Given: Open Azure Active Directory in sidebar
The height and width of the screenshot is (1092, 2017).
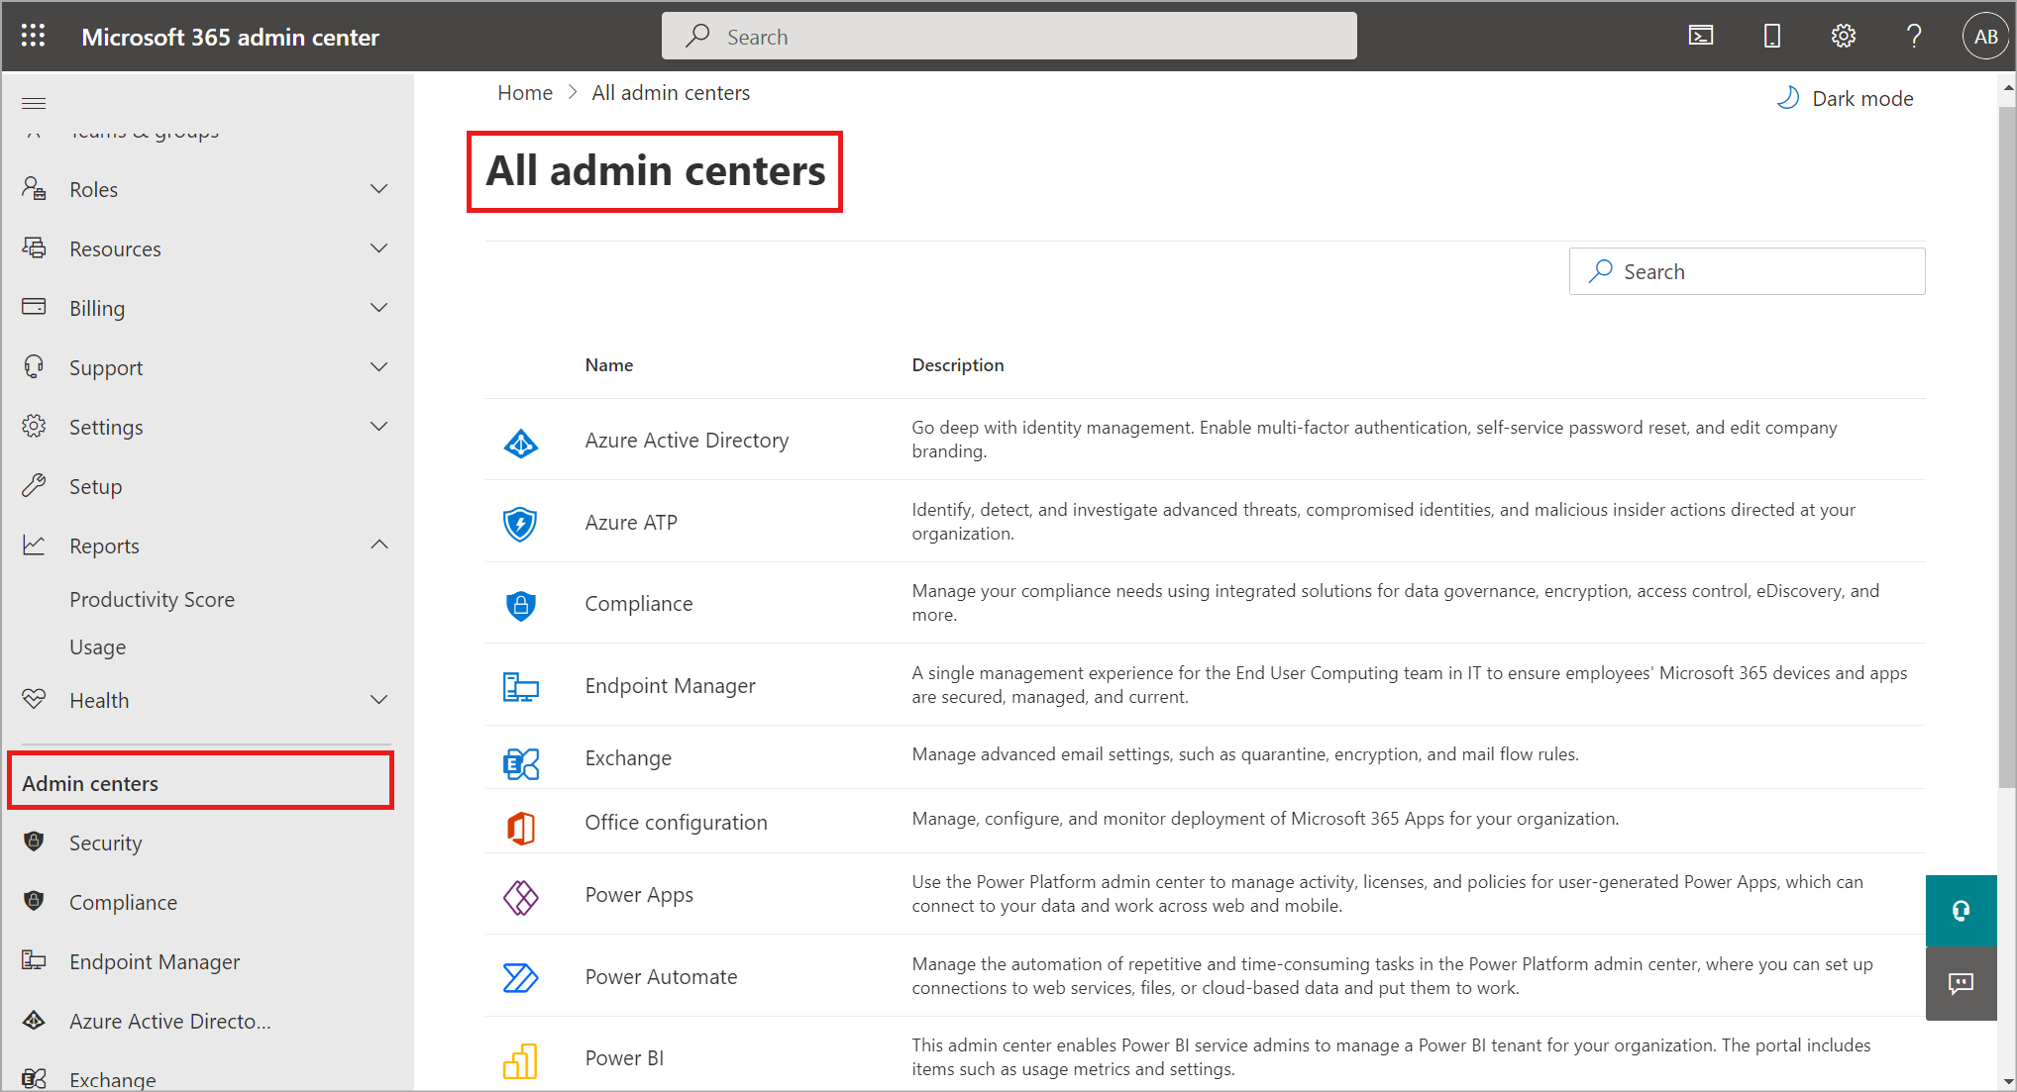Looking at the screenshot, I should point(169,1021).
